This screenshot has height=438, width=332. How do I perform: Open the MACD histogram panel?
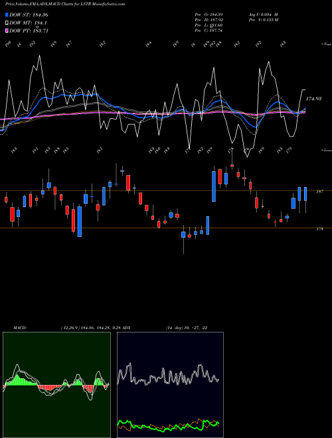point(56,385)
